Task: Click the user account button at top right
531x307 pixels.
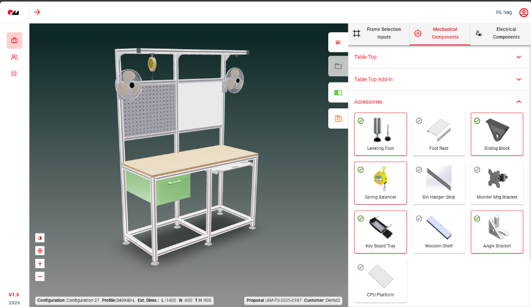Action: (x=524, y=12)
